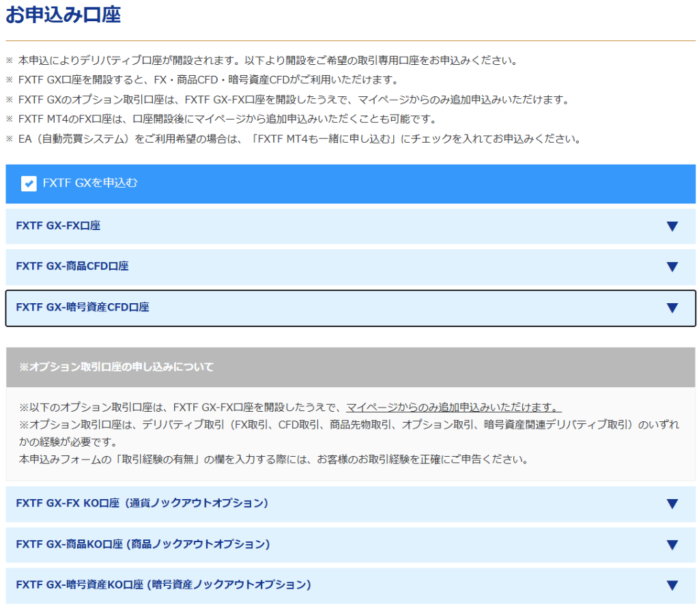
Task: Open FXTF GX-商品KO口座 (商品ノックアウトオプション) title
Action: [143, 544]
